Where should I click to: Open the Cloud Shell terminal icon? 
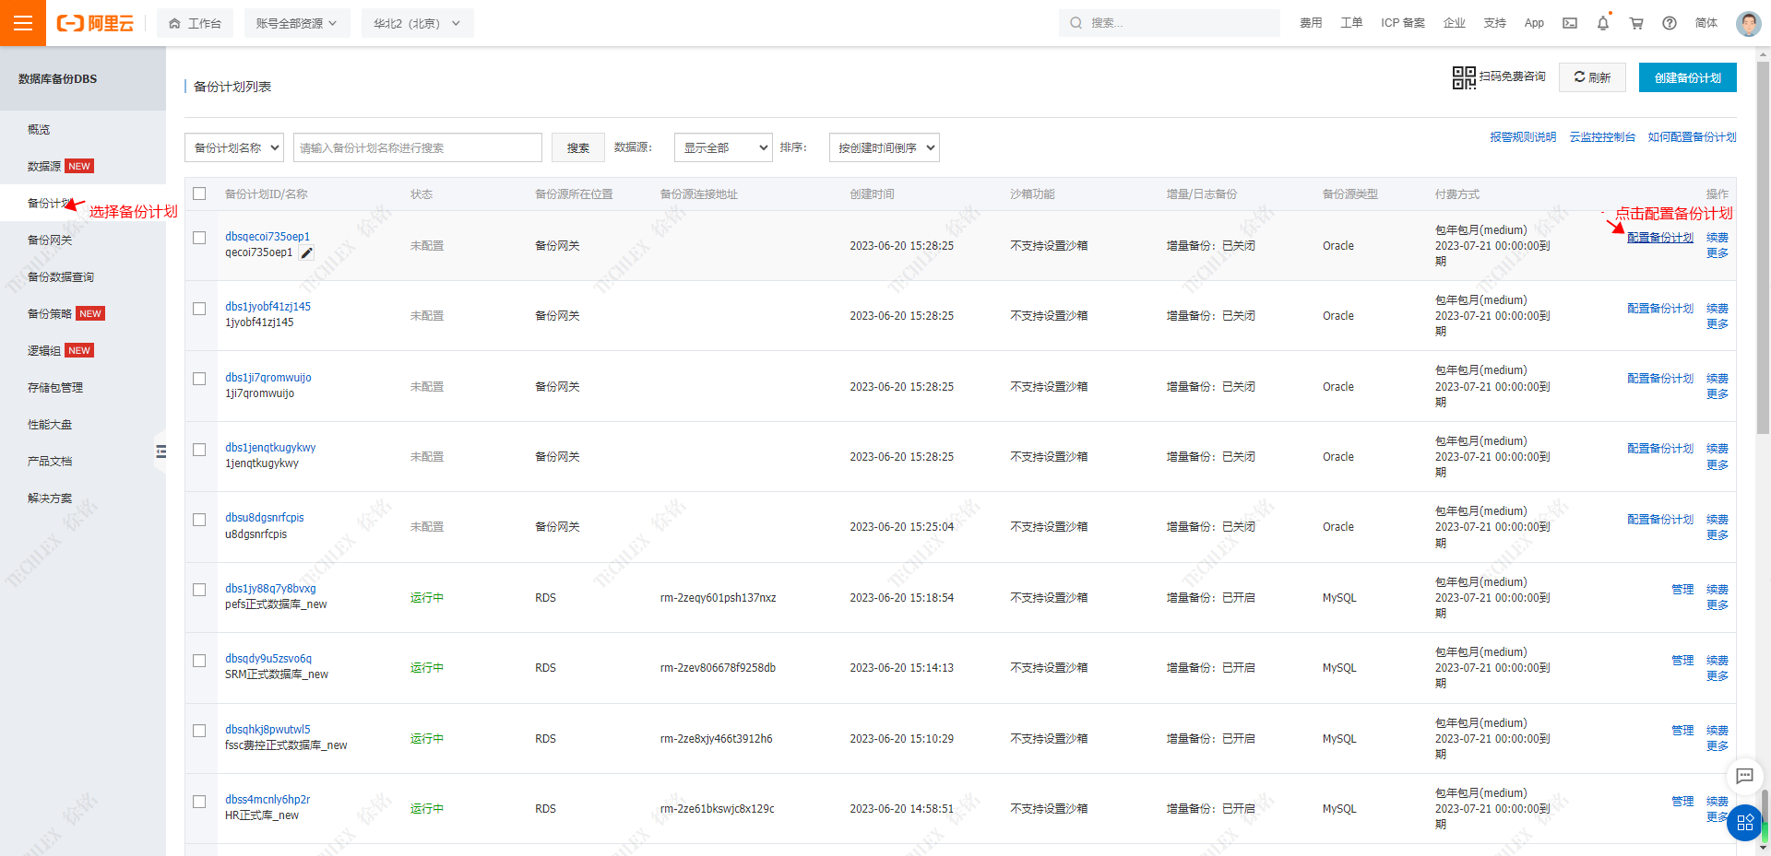1570,23
